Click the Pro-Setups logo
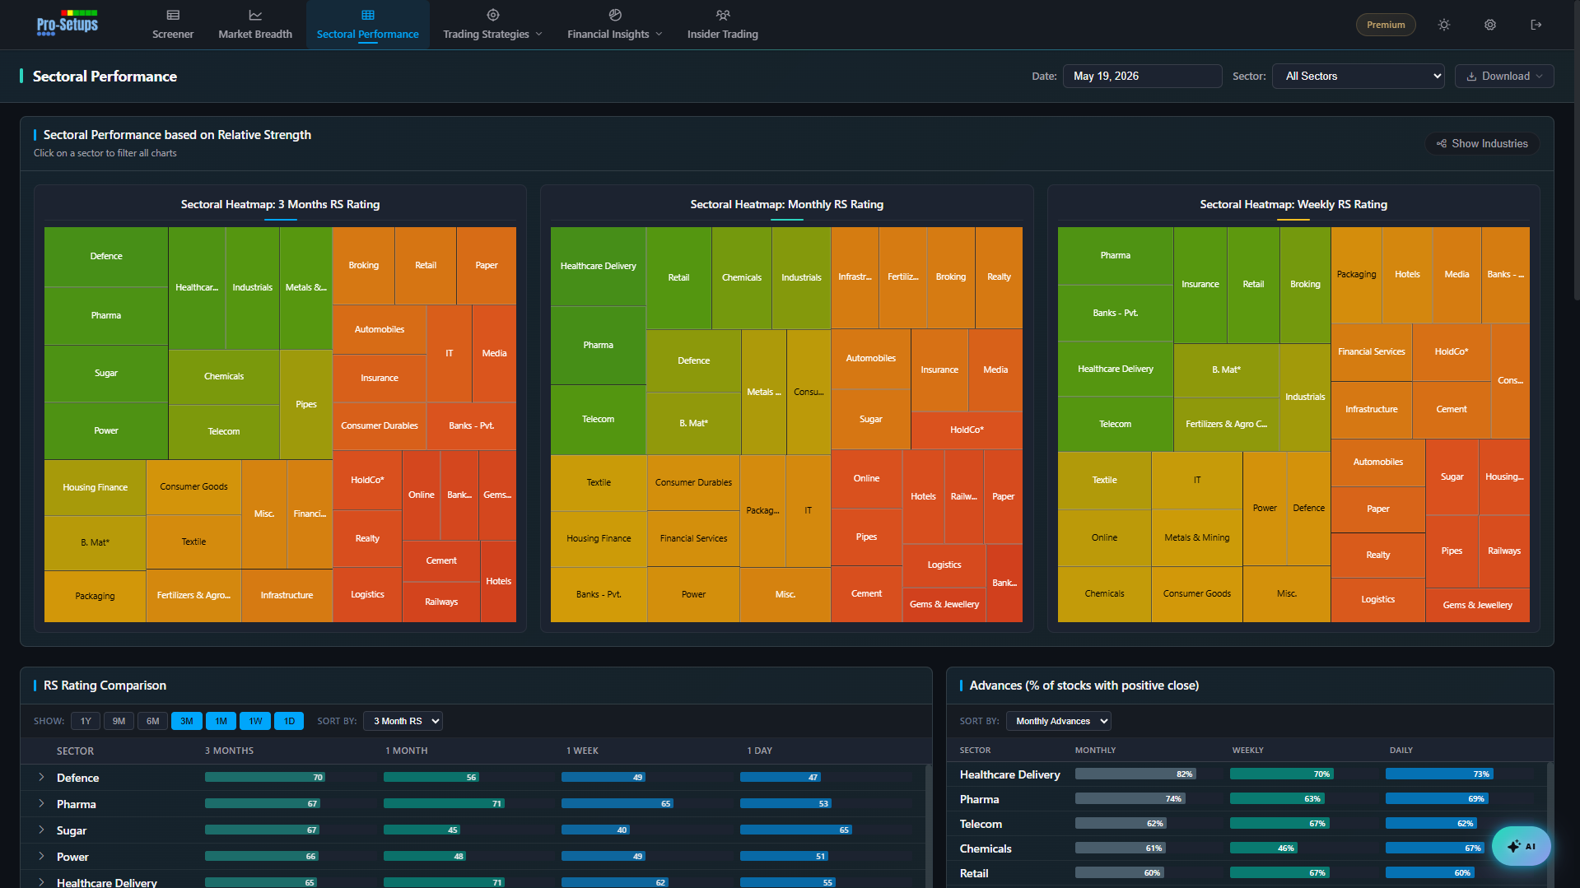 (x=68, y=23)
